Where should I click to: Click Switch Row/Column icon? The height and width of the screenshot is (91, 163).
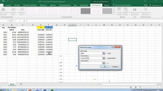point(119,10)
